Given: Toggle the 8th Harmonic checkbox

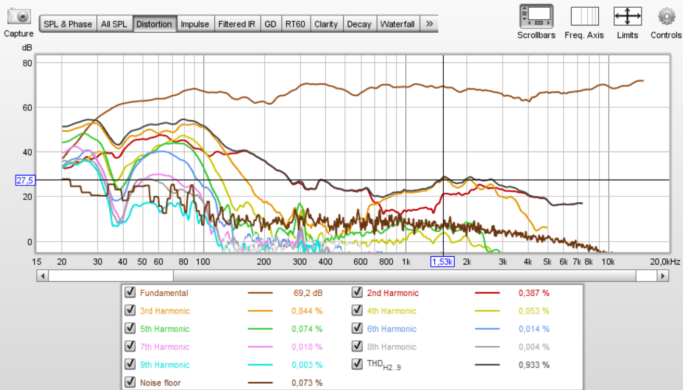Looking at the screenshot, I should tap(357, 347).
